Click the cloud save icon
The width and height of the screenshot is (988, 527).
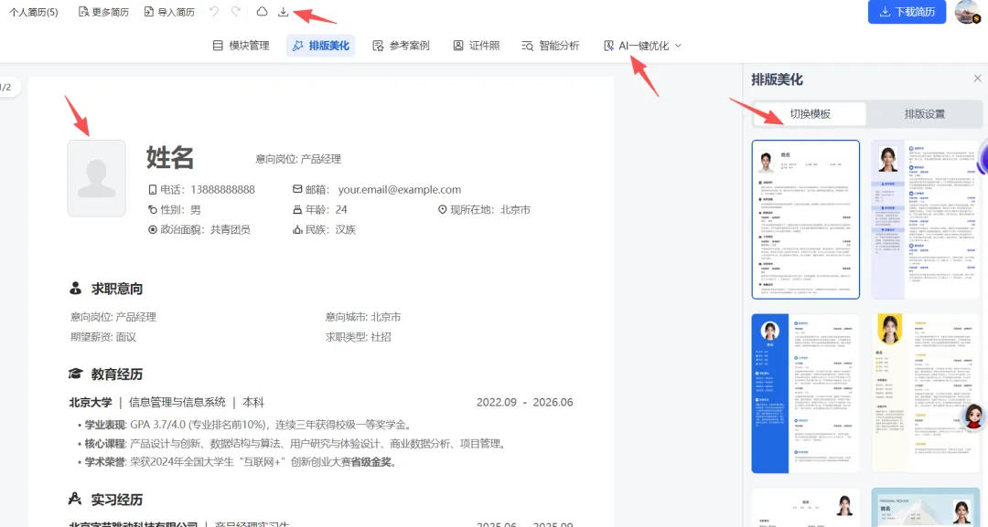coord(262,11)
